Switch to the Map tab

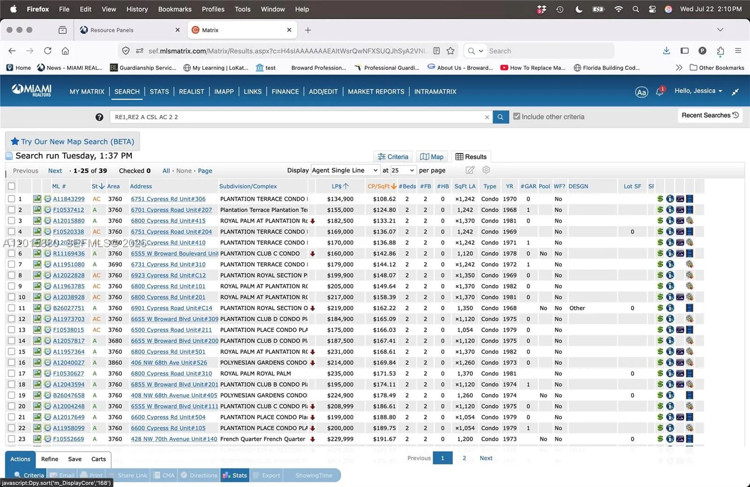(432, 157)
